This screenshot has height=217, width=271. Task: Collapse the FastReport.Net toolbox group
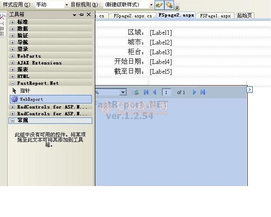(x=12, y=83)
